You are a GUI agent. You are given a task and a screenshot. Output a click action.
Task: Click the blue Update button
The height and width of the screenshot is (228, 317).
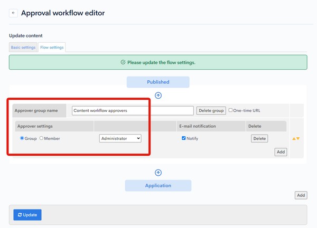[x=27, y=215]
